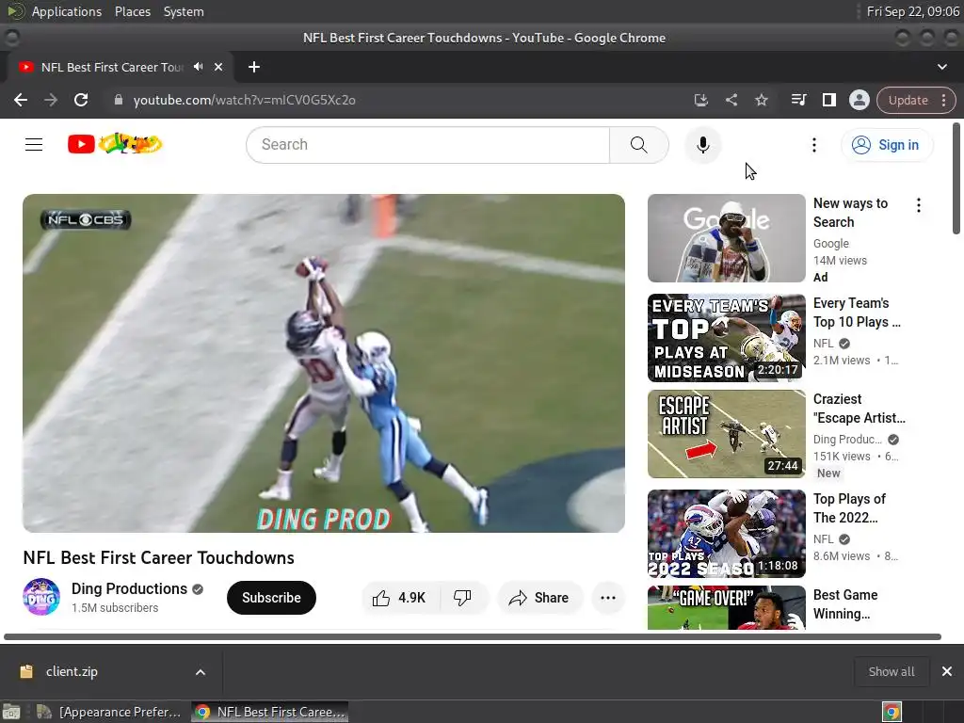964x723 pixels.
Task: Click the Chrome tray icon in bottom panel
Action: point(892,712)
